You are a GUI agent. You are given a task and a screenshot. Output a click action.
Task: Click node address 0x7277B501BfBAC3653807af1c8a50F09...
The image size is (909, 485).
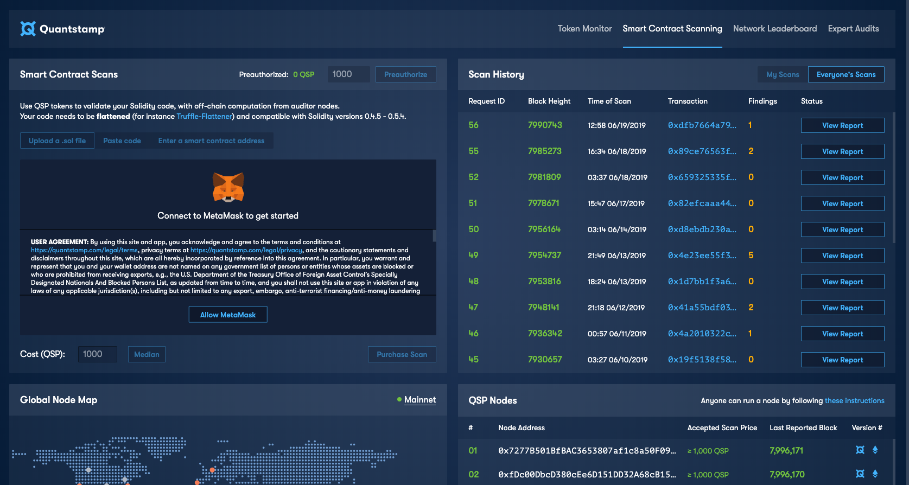pos(587,451)
